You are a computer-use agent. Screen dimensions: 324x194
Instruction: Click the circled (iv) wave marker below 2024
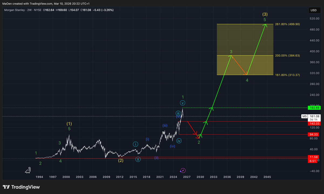tap(179, 141)
